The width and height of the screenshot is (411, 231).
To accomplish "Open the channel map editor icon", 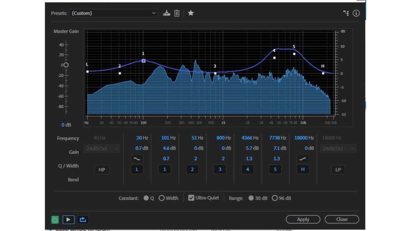I will [346, 13].
